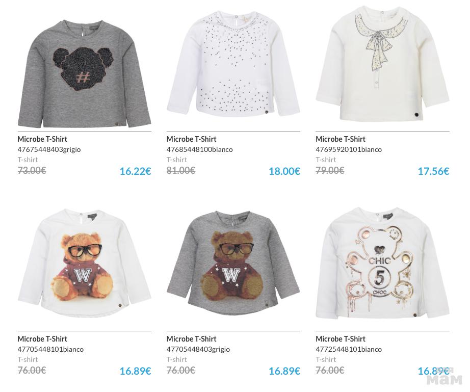Open the CHIC 5 CHOC bear shirt image
Screen dimensions: 470x392
[382, 264]
